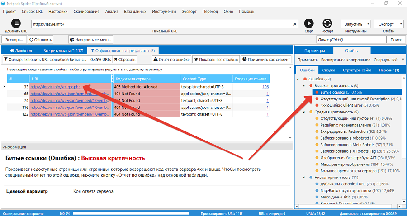
Task: Click the Поиск search button
Action: 396,40
